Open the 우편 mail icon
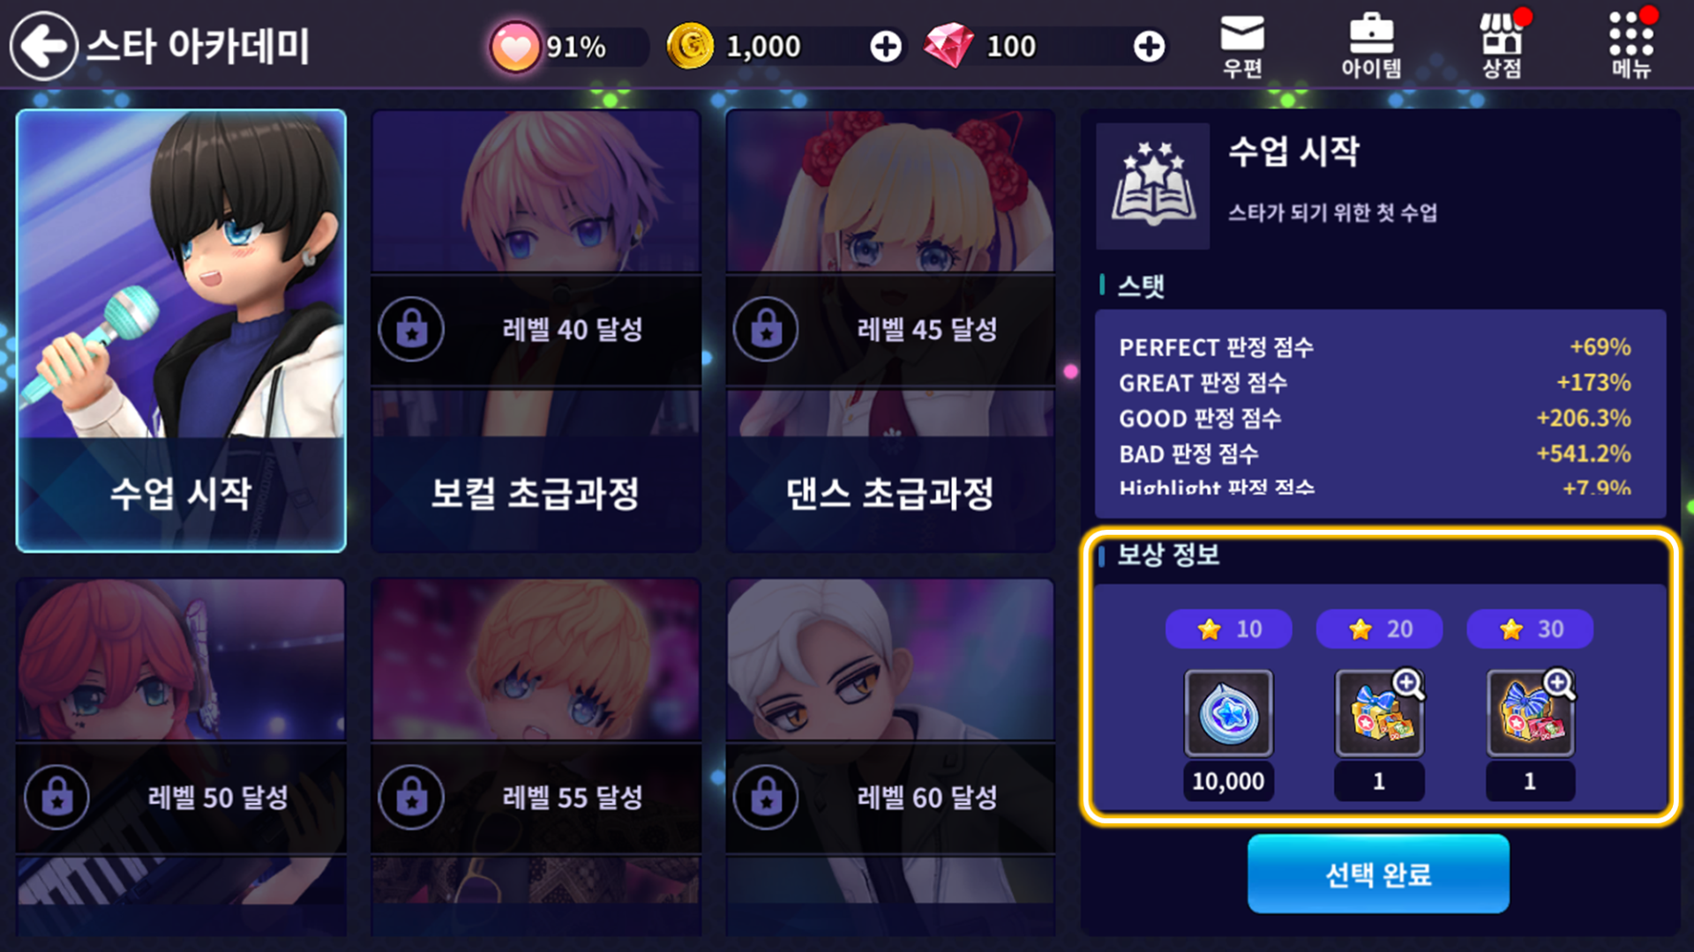 [1242, 47]
